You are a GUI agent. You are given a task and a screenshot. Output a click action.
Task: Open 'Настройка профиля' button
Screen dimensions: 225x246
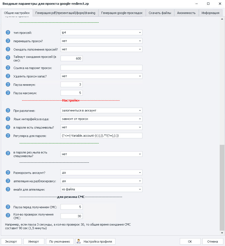[x=95, y=242]
